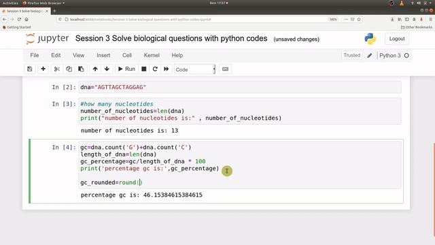
Task: Select the Session 3 Solve biolog browser tab
Action: pos(25,11)
